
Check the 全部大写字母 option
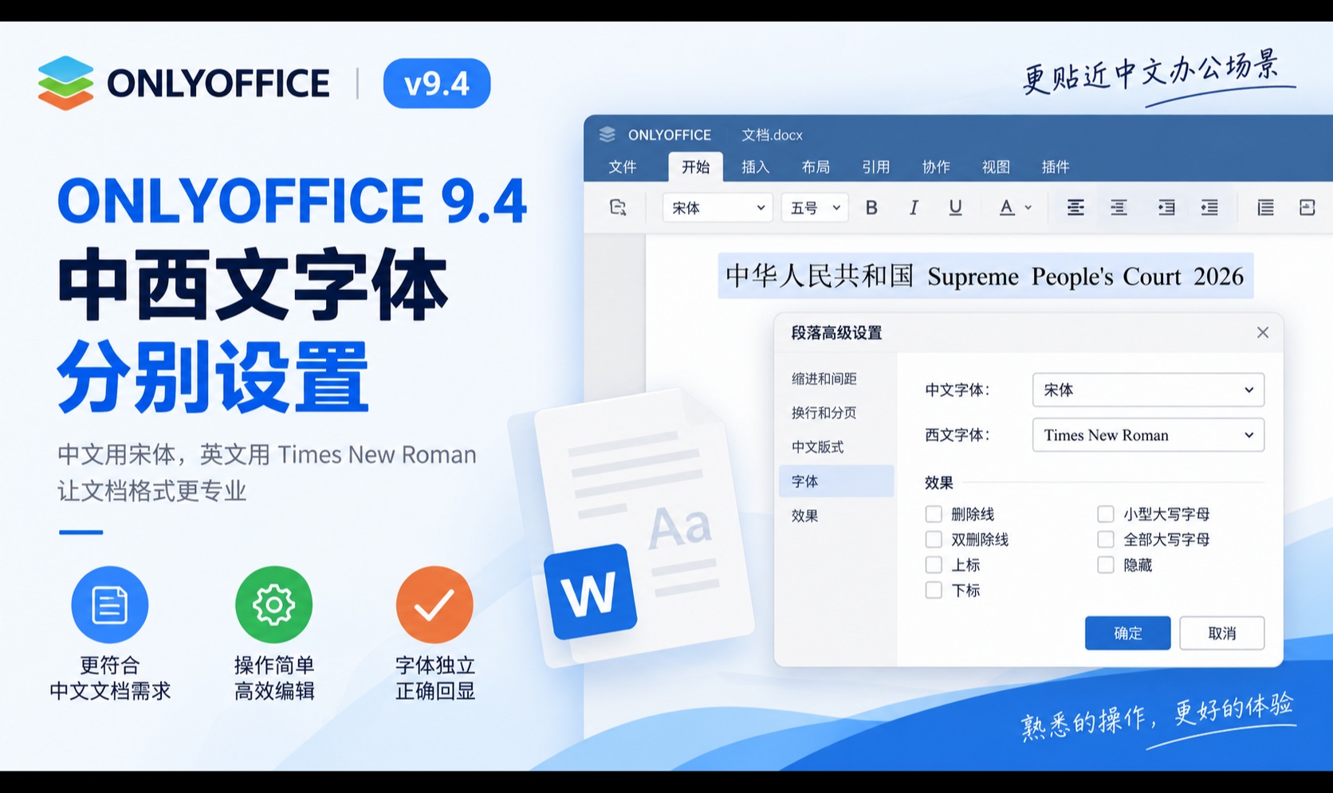click(x=1106, y=540)
